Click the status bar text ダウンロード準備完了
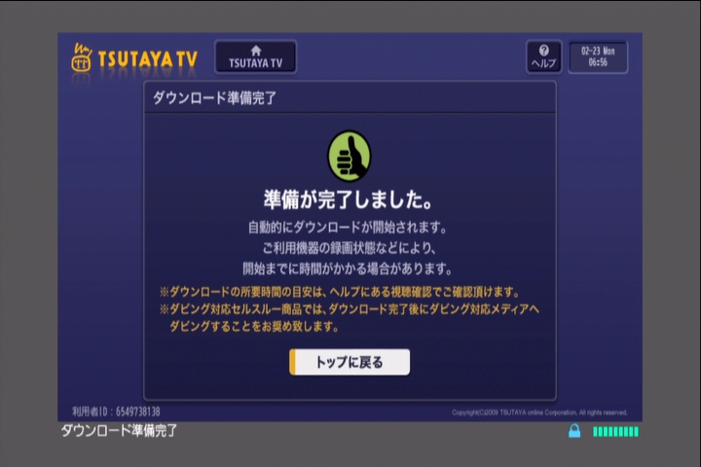The height and width of the screenshot is (467, 701). (x=119, y=431)
